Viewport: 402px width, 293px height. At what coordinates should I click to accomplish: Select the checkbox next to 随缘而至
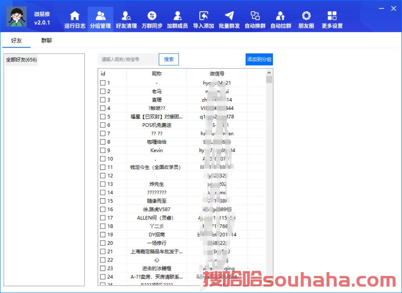tap(103, 201)
